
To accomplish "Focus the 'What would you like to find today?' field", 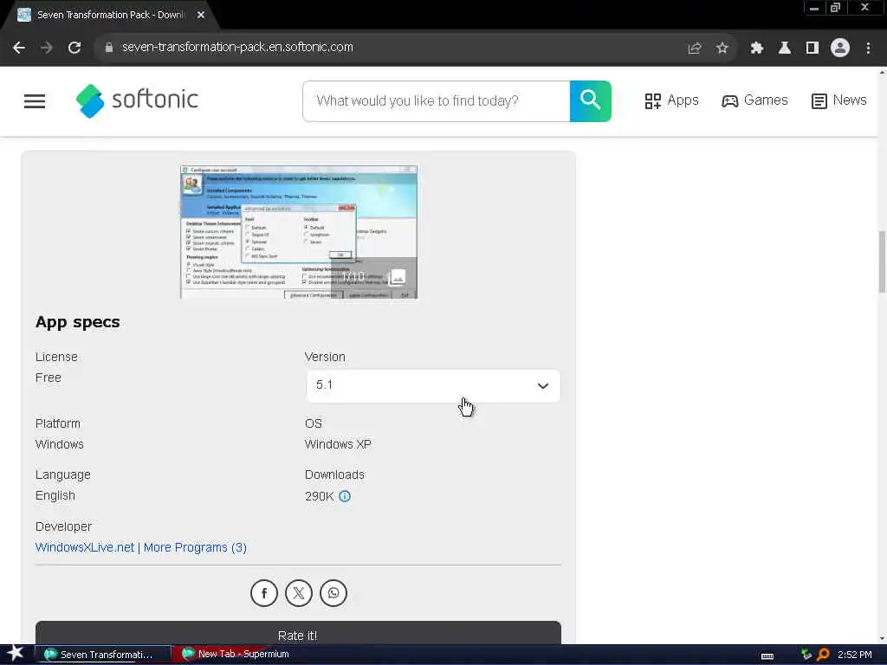I will pyautogui.click(x=437, y=101).
